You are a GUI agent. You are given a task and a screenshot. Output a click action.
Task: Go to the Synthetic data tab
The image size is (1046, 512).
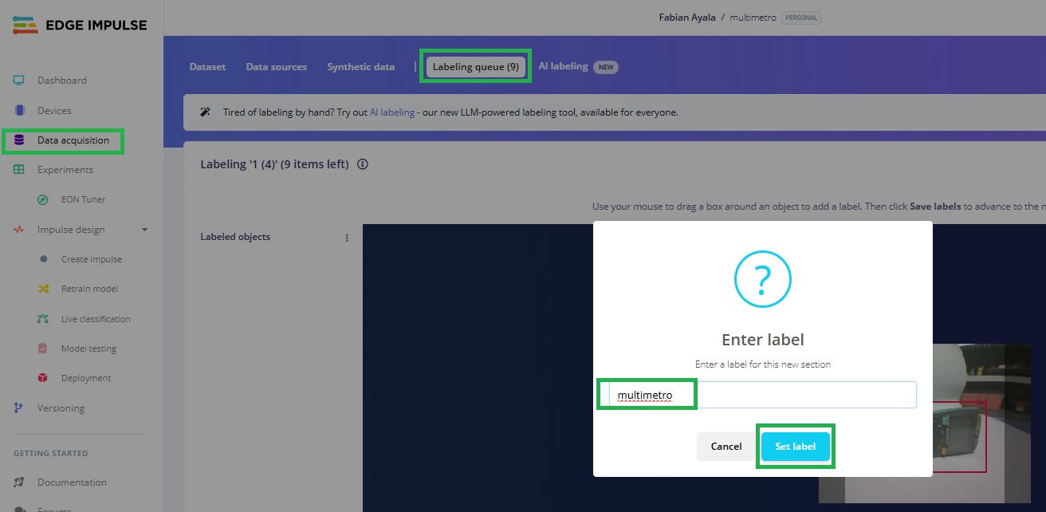tap(361, 67)
